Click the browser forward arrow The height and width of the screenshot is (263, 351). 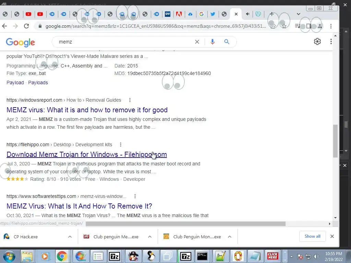pos(15,26)
